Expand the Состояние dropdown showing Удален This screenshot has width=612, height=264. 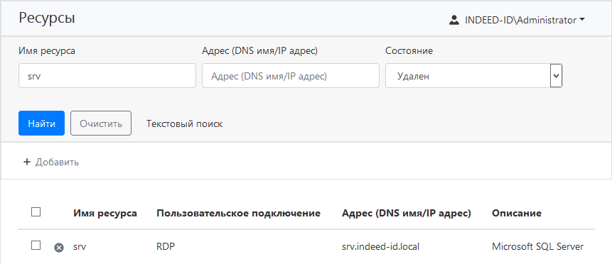[x=473, y=76]
